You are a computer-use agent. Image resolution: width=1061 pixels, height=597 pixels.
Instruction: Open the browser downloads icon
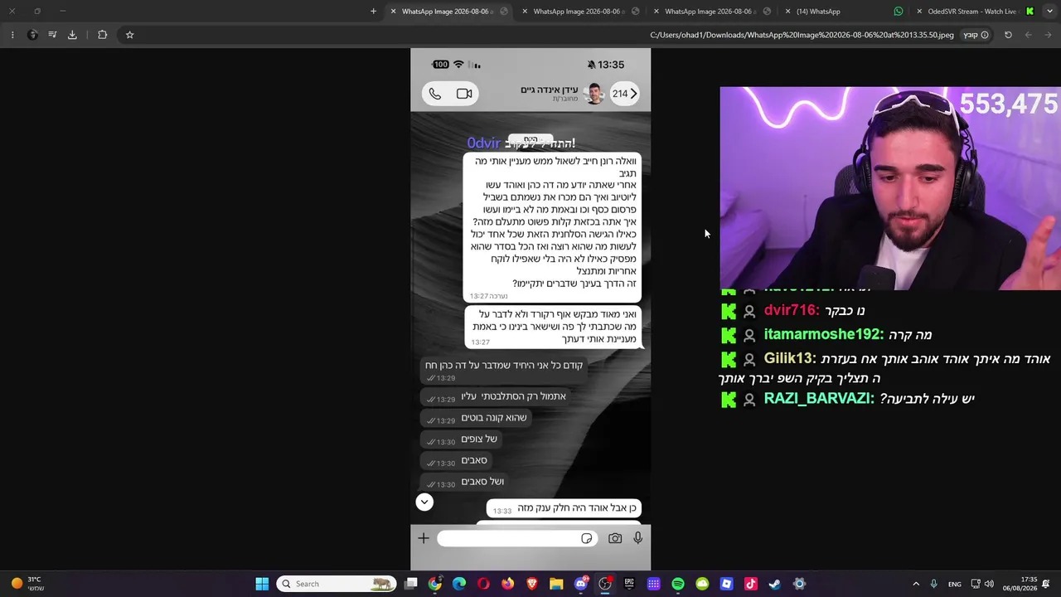pyautogui.click(x=72, y=35)
